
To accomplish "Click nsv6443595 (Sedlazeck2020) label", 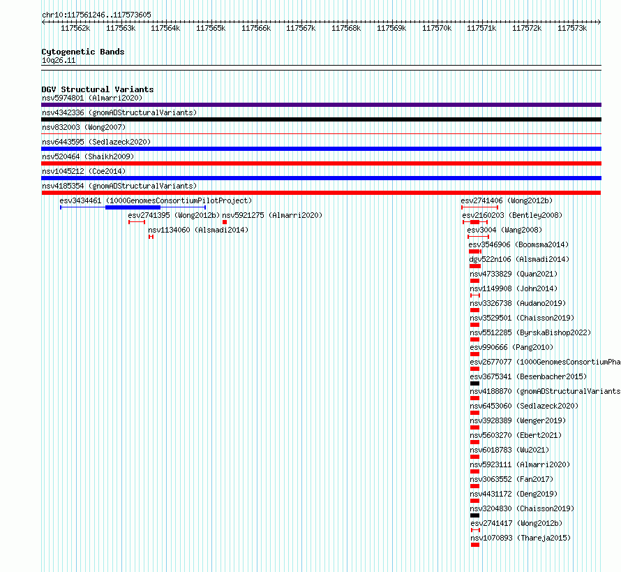I will (x=96, y=142).
